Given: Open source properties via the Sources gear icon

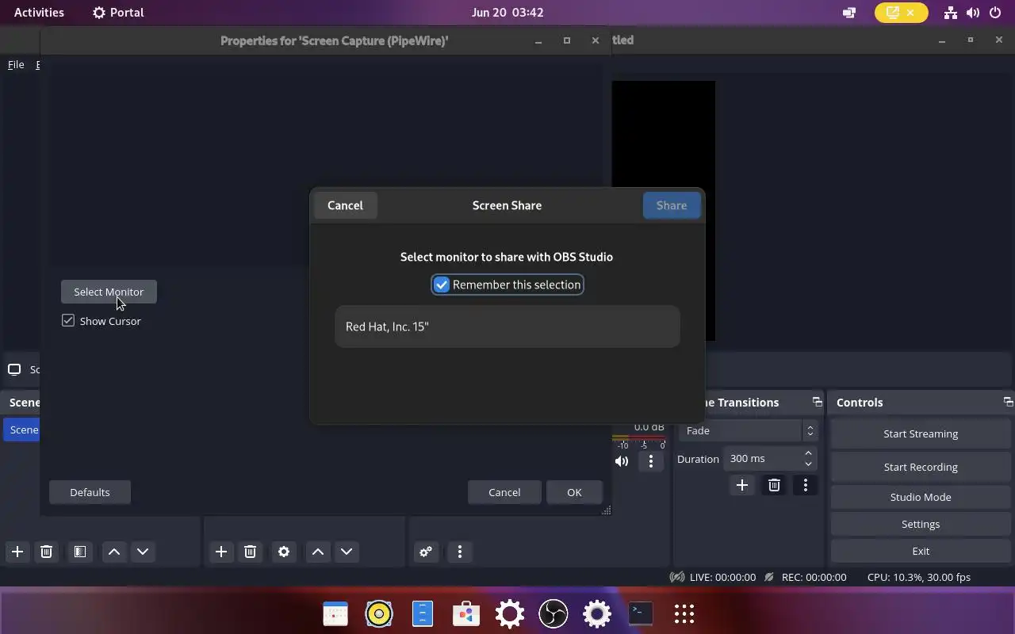Looking at the screenshot, I should click(x=284, y=552).
